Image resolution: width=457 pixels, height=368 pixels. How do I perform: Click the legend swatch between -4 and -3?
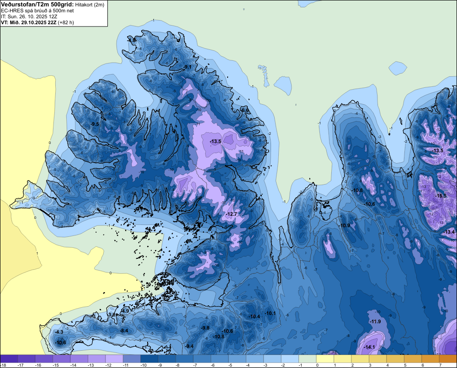(x=255, y=359)
